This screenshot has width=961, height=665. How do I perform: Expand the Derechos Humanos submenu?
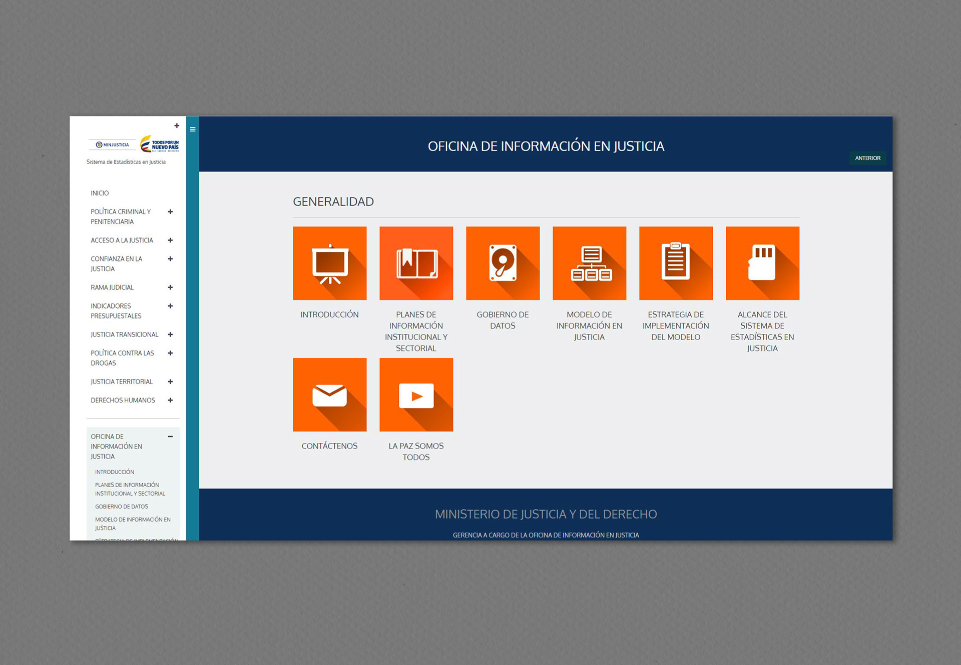click(170, 400)
